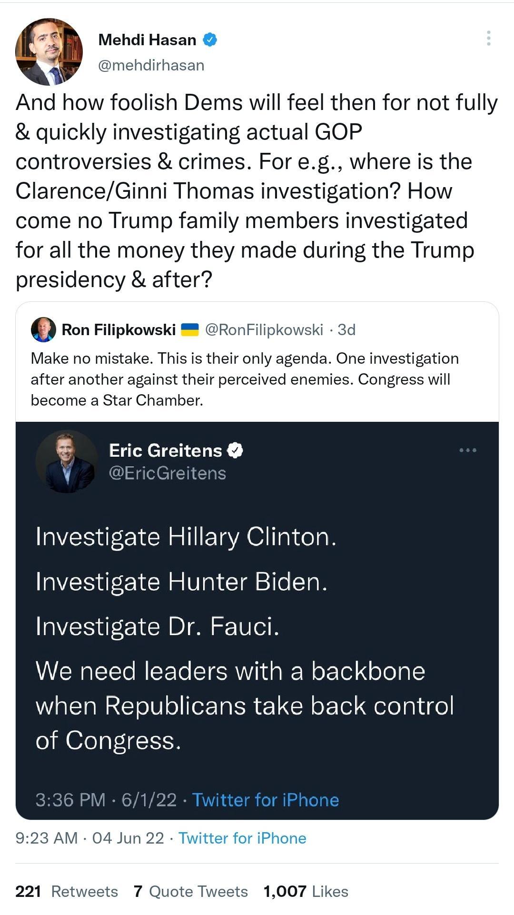View the 221 Retweets list
This screenshot has height=915, width=514.
click(67, 891)
